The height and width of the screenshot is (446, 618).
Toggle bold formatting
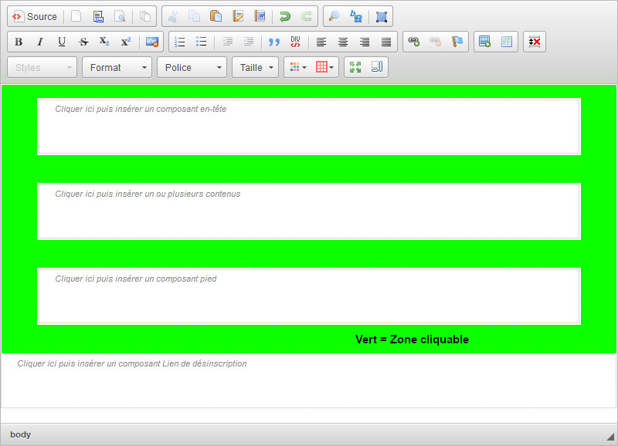click(19, 42)
